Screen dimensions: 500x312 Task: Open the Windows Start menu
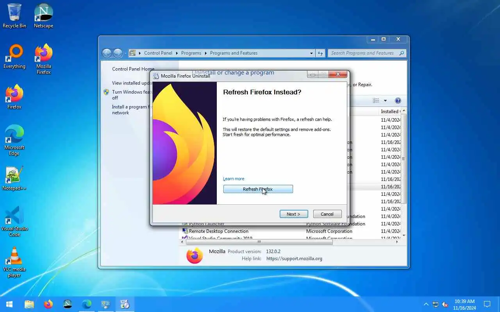pyautogui.click(x=9, y=304)
